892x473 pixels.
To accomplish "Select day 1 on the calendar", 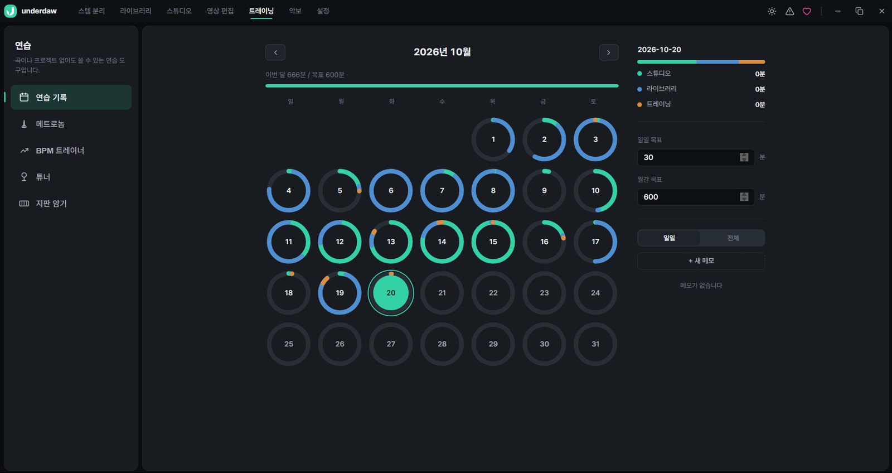I will pyautogui.click(x=493, y=139).
